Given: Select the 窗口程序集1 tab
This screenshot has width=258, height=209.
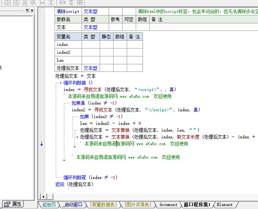Looking at the screenshot, I should 197,204.
